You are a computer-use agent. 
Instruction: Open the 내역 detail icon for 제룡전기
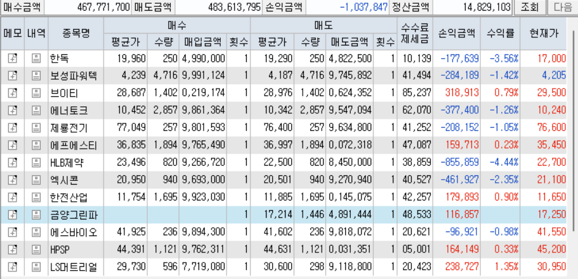(36, 128)
